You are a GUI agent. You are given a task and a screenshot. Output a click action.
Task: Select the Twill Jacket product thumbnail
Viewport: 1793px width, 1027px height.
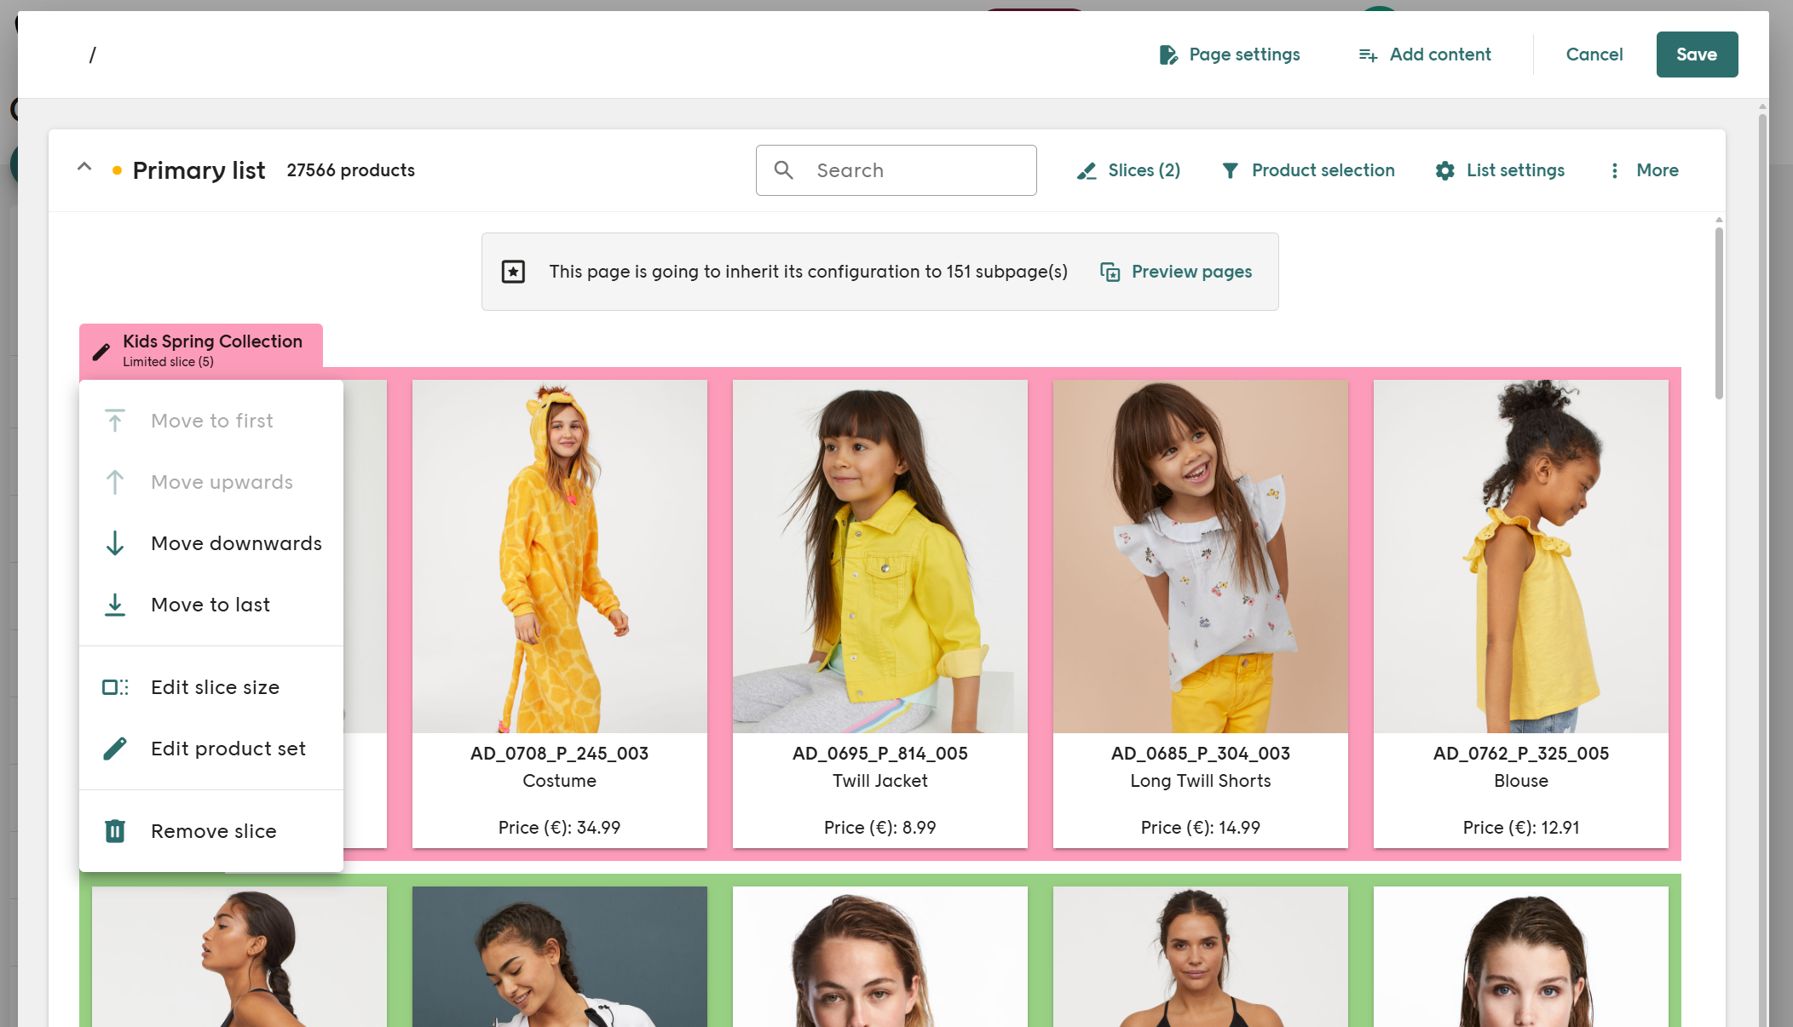(x=879, y=556)
